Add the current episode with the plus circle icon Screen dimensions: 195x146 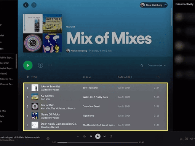48,138
